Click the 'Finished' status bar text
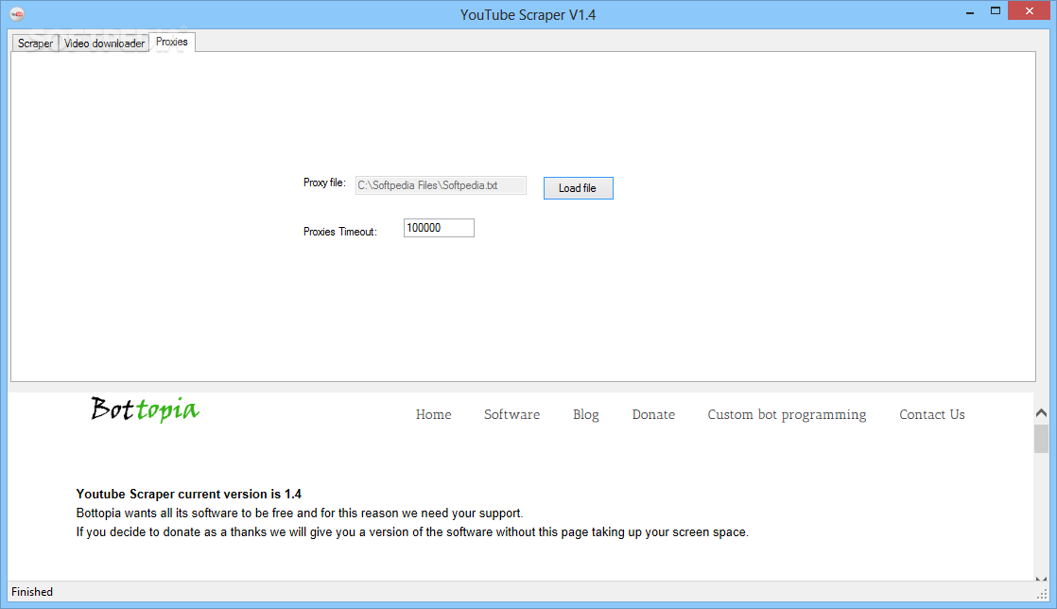Screen dimensions: 1057x609 [32, 591]
